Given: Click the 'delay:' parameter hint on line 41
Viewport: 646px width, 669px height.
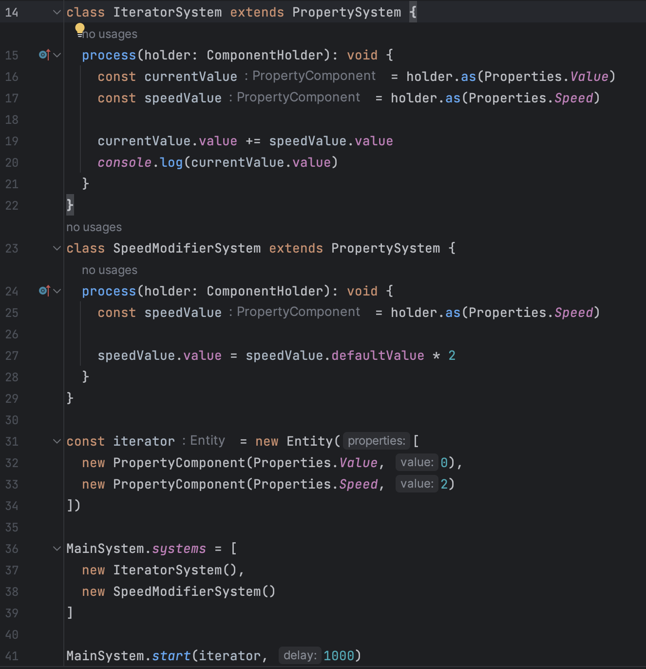Looking at the screenshot, I should [x=300, y=655].
